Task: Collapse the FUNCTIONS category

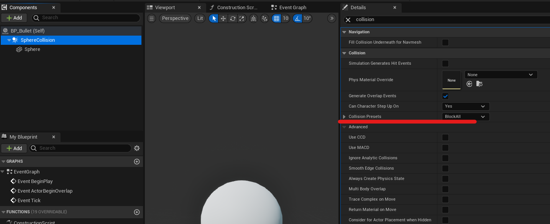Action: tap(3, 212)
